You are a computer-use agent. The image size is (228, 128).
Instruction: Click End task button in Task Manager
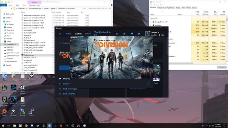click(222, 67)
